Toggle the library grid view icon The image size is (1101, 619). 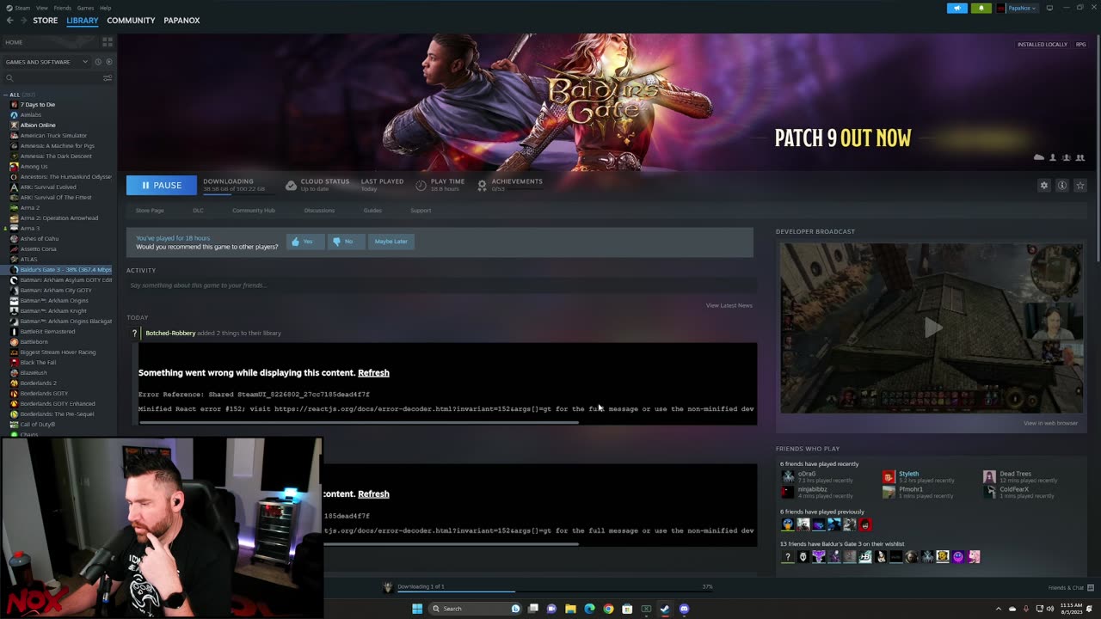pyautogui.click(x=108, y=41)
